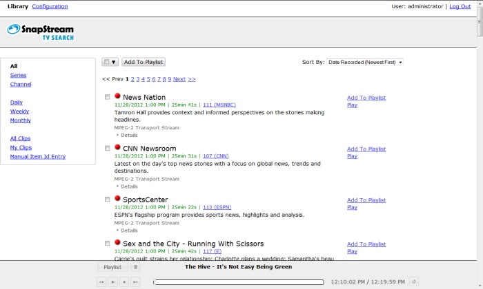
Task: Go to page 5 of results
Action: (148, 79)
